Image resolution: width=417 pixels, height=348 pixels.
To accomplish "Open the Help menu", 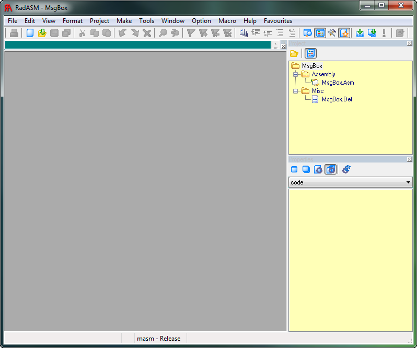I will coord(250,21).
